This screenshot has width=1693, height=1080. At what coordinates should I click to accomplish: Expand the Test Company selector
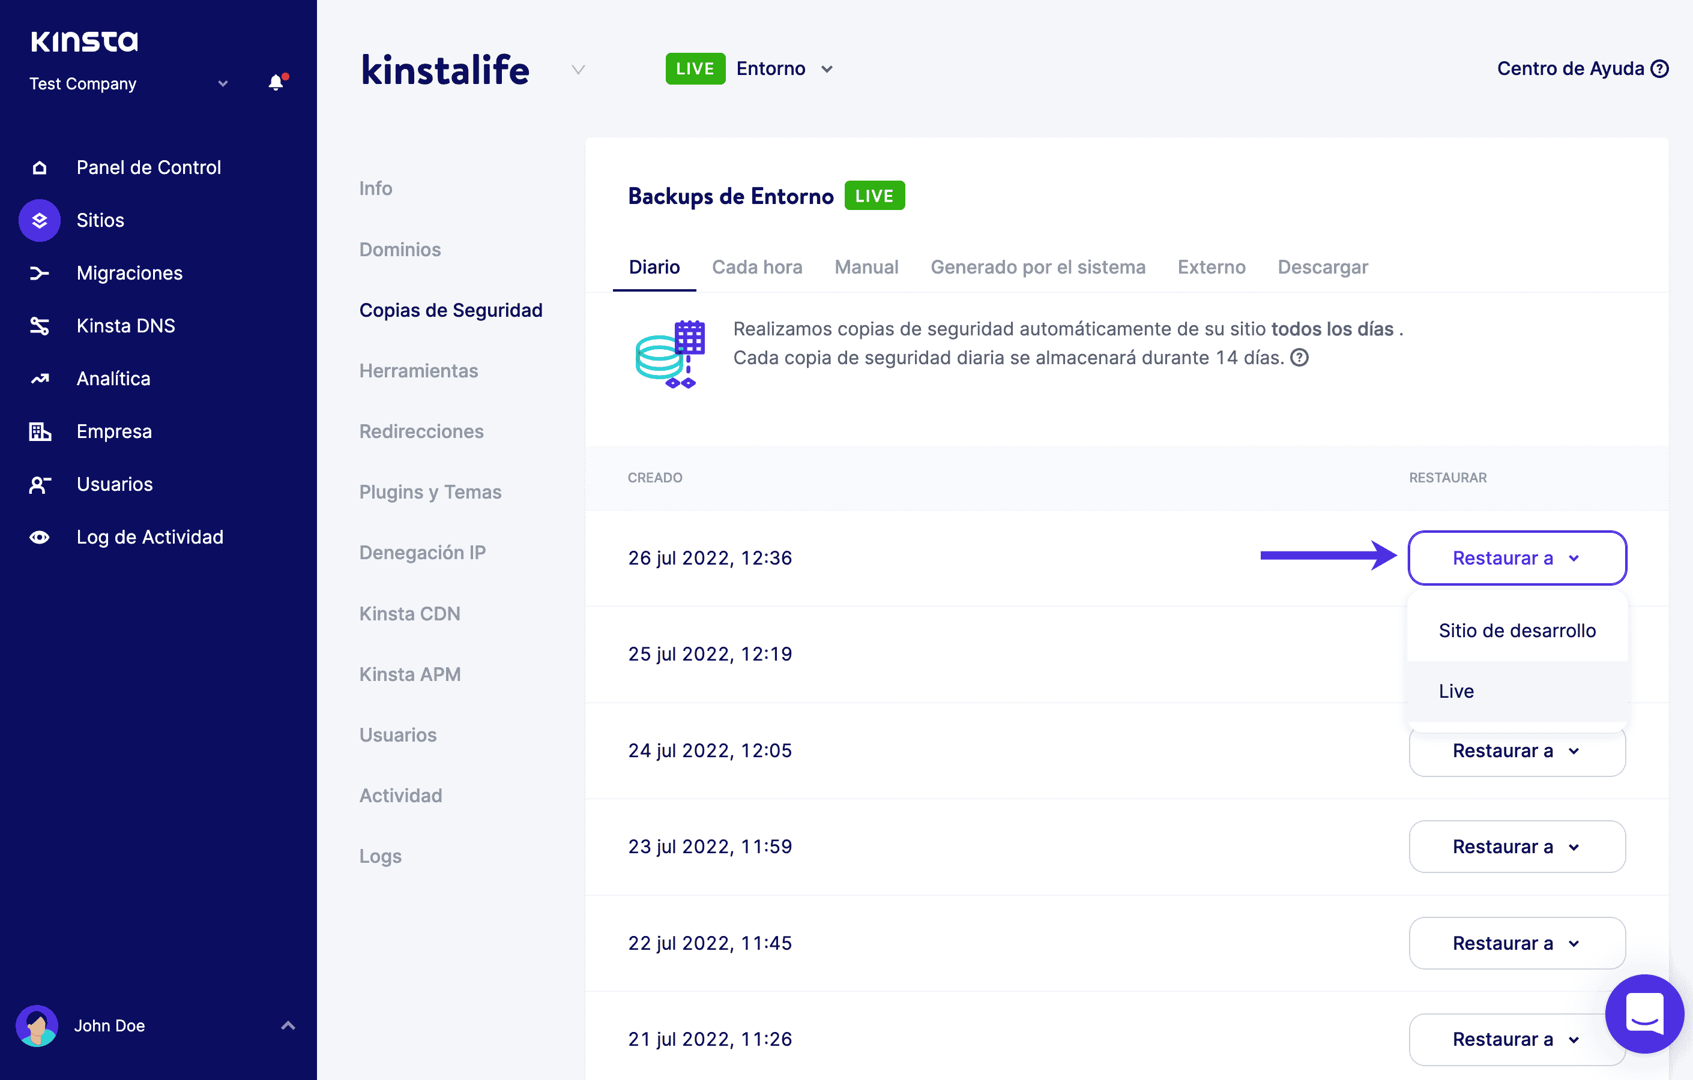(222, 83)
